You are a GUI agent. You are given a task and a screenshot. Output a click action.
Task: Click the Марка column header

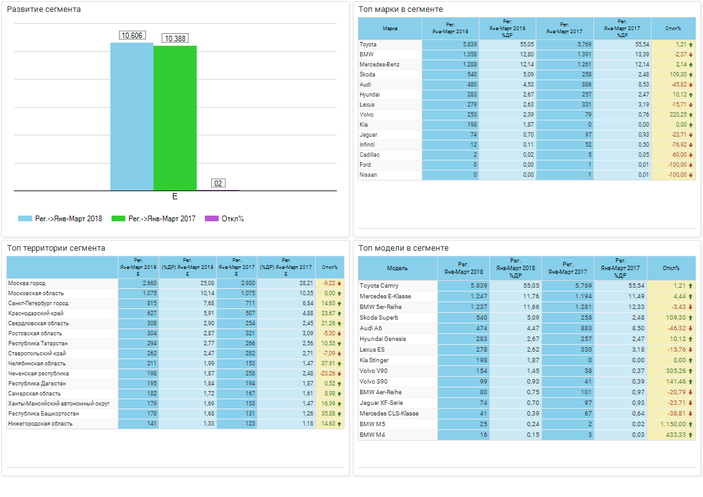(x=390, y=28)
